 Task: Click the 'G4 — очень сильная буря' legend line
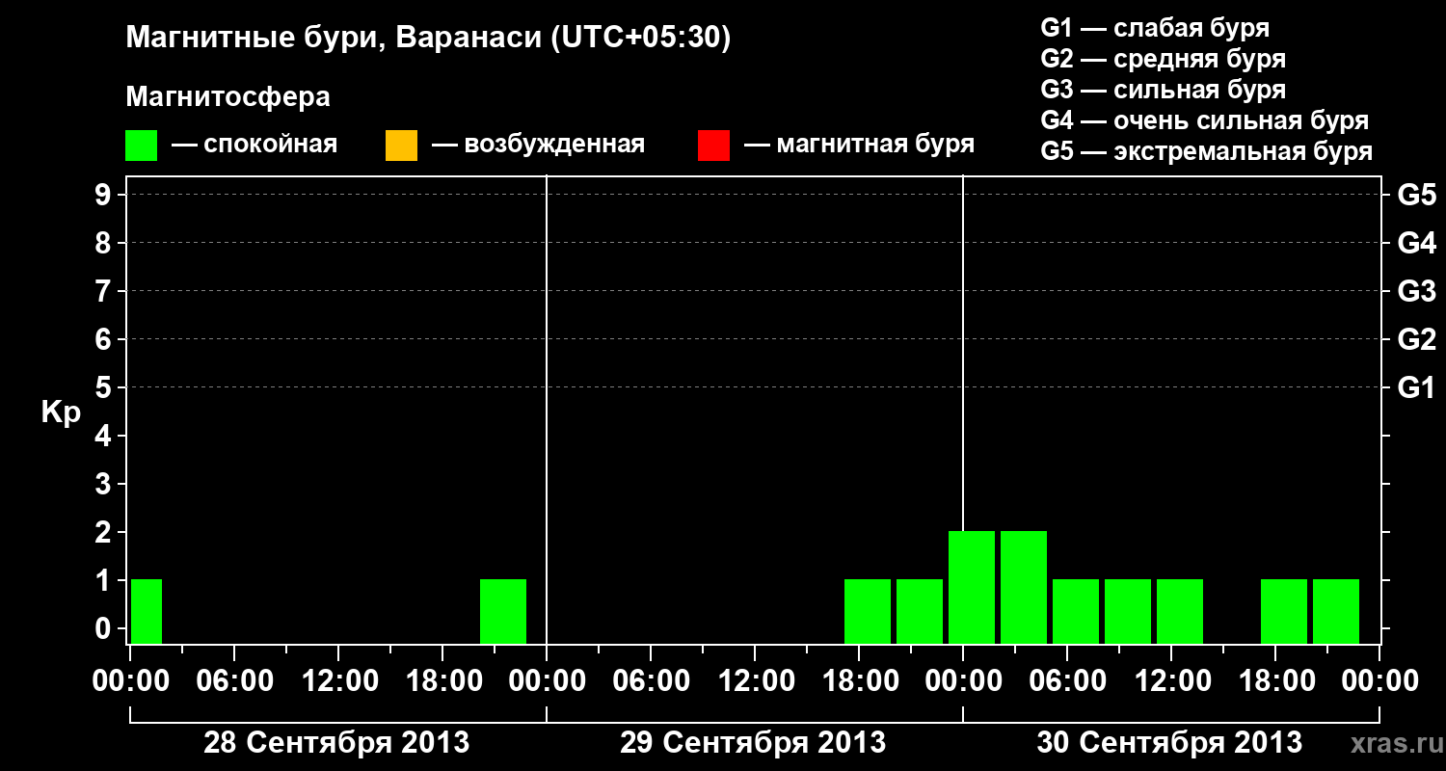1205,120
